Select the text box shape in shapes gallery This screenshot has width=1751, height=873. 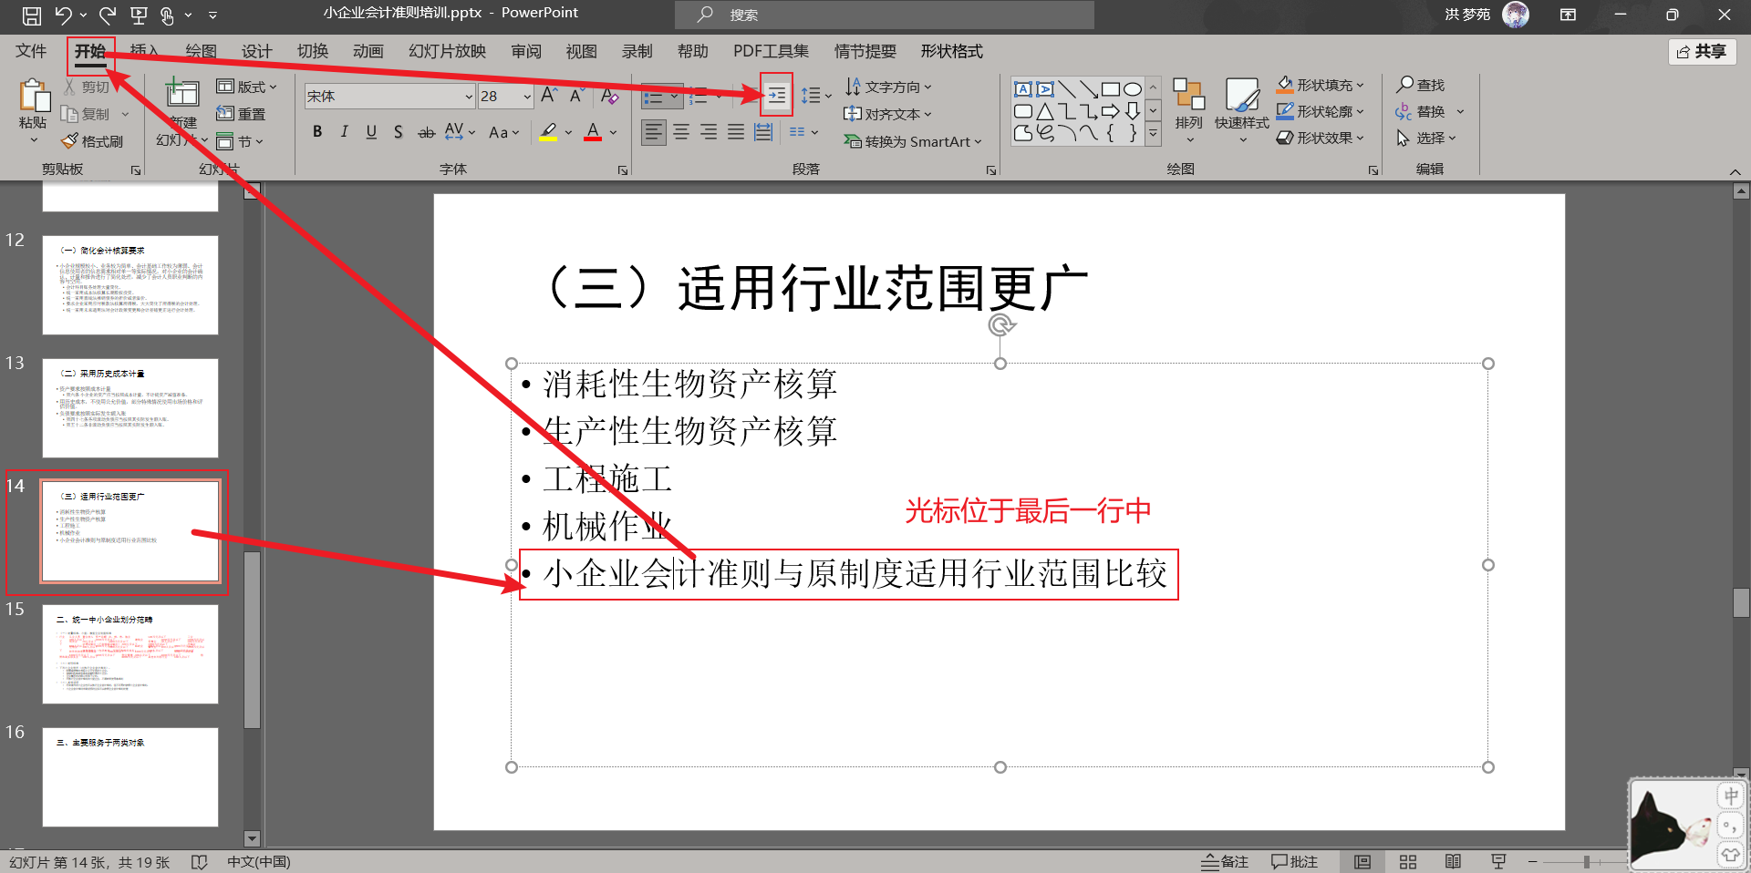point(1023,89)
